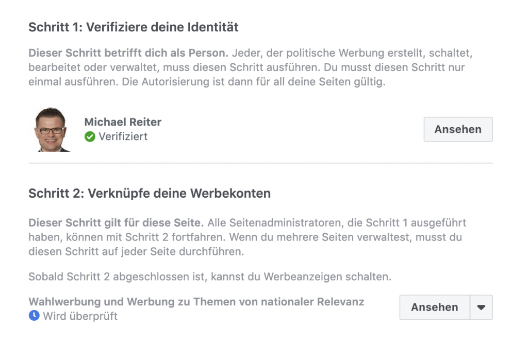Screen dimensions: 528x345
Task: Click the green verified checkmark icon
Action: 90,136
